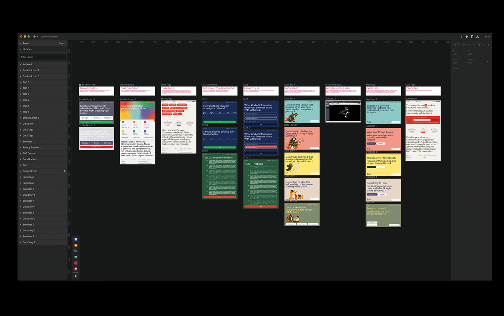Click the Filter Layers search field
Screen dimensions: 504x316
click(x=42, y=57)
